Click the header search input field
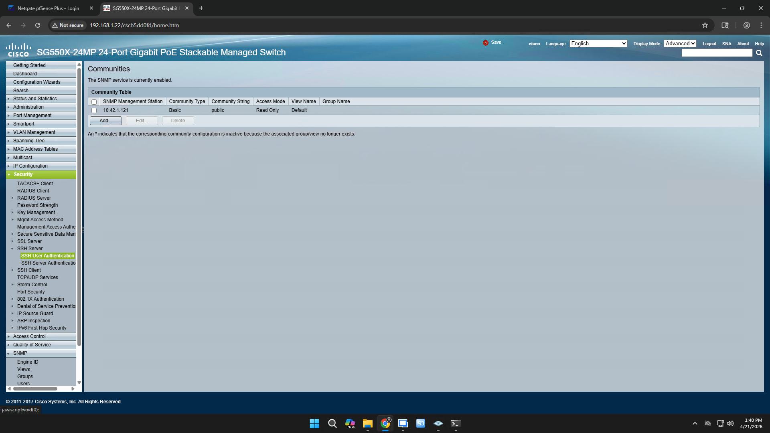 coord(717,53)
